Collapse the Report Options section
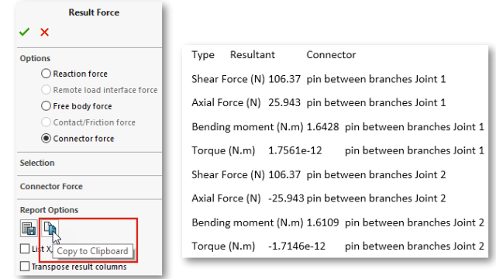This screenshot has width=496, height=279. click(x=49, y=210)
